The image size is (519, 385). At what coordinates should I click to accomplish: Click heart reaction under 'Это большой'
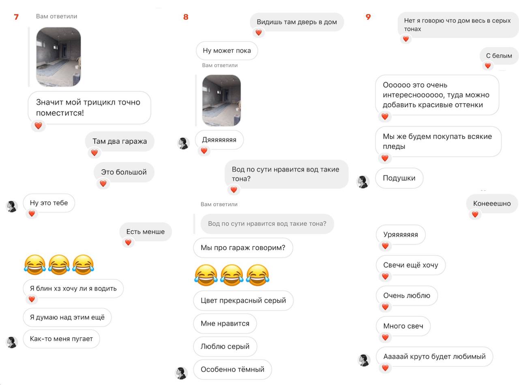pyautogui.click(x=103, y=183)
